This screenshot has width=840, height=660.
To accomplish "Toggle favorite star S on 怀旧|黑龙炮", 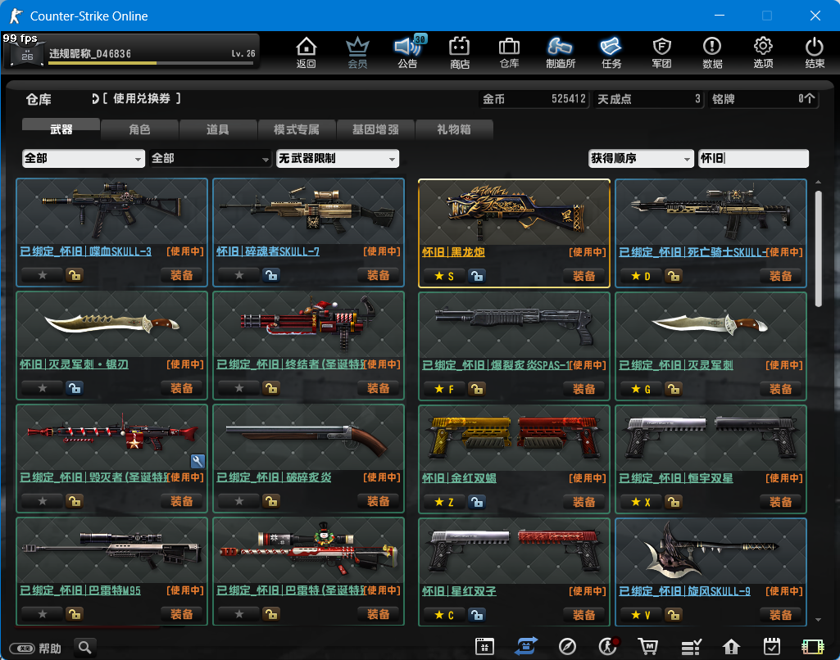I will point(444,276).
